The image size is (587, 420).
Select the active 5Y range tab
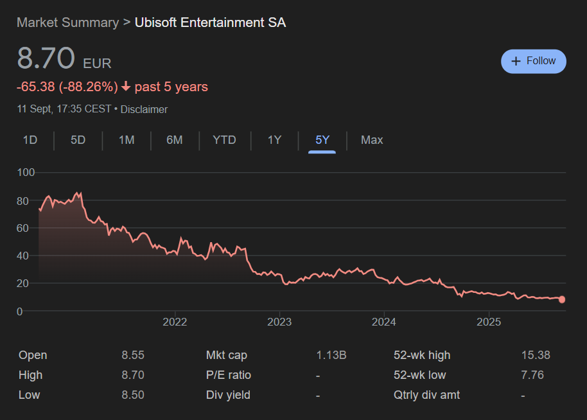(322, 140)
